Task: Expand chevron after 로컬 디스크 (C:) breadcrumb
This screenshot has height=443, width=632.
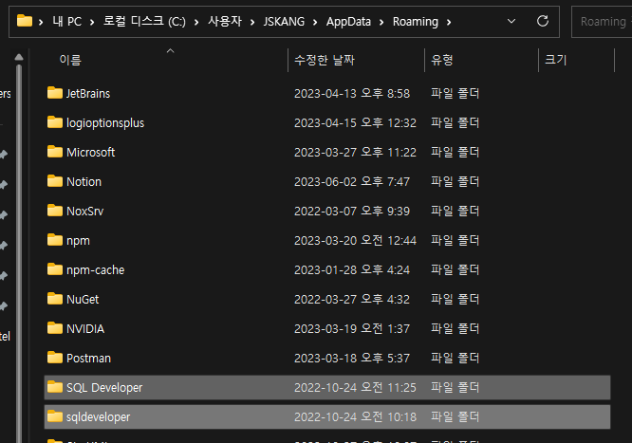Action: coord(196,22)
